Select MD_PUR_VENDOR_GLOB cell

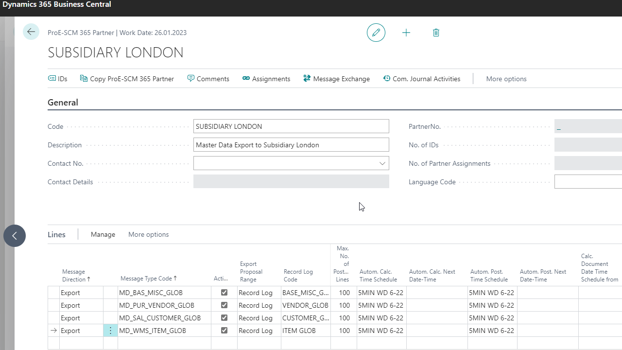click(164, 305)
